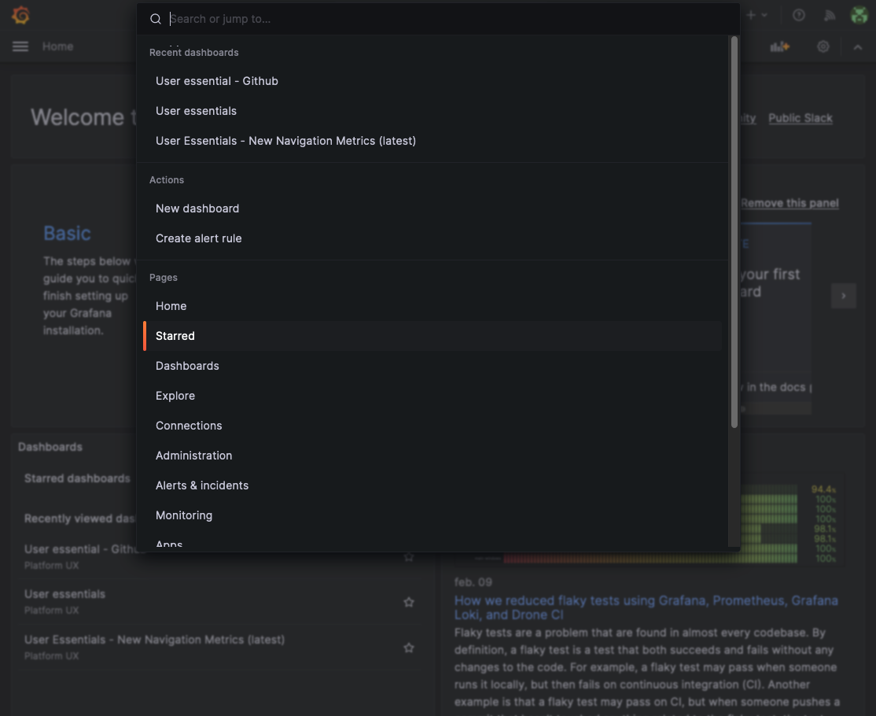Click the news feed RSS icon

(830, 15)
